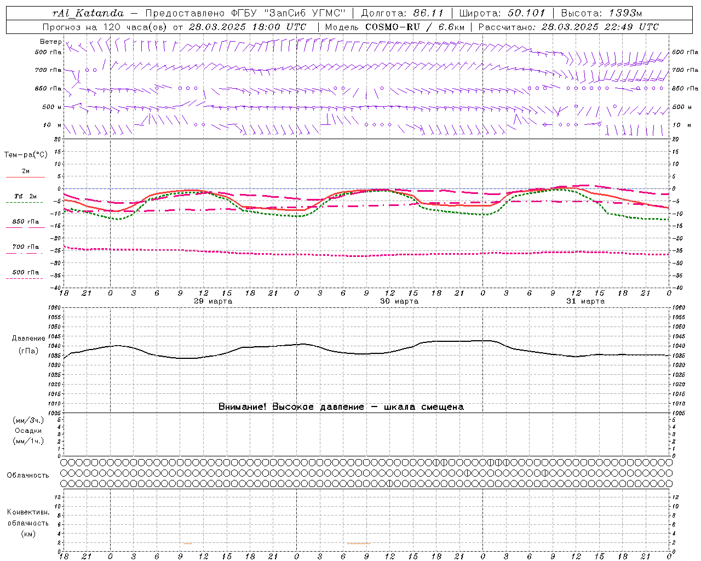Click the Тем-ра(°C) axis title
This screenshot has width=701, height=561.
pyautogui.click(x=26, y=155)
